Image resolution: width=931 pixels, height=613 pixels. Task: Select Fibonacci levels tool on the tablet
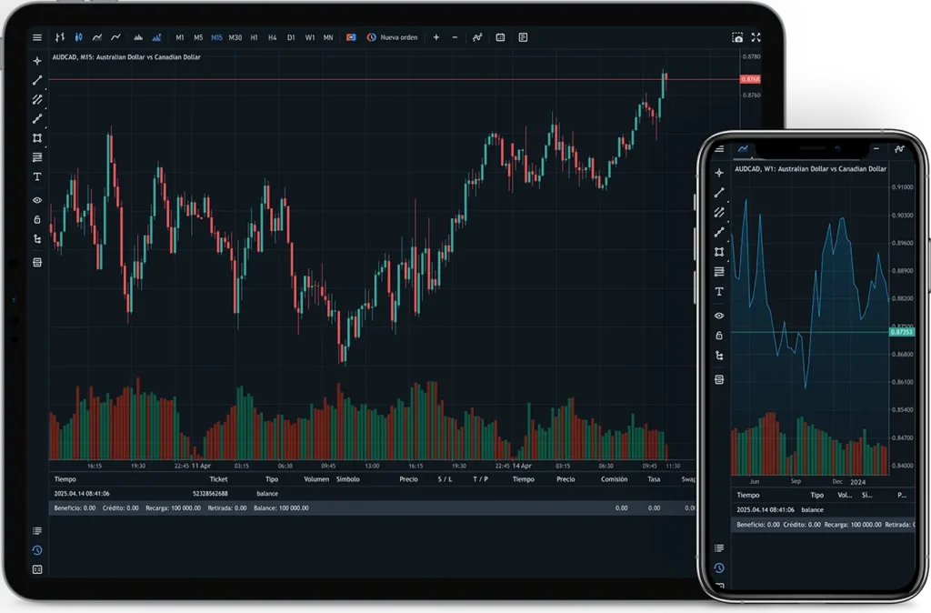[36, 157]
